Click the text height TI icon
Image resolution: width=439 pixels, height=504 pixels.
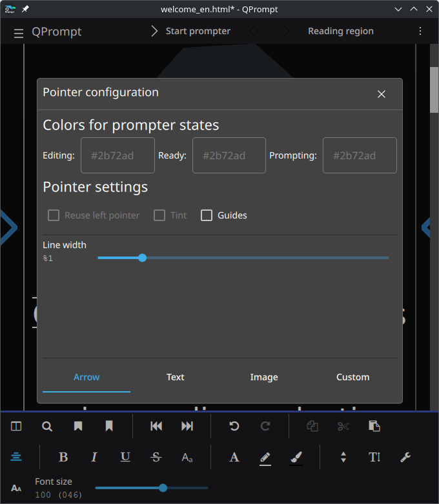374,457
